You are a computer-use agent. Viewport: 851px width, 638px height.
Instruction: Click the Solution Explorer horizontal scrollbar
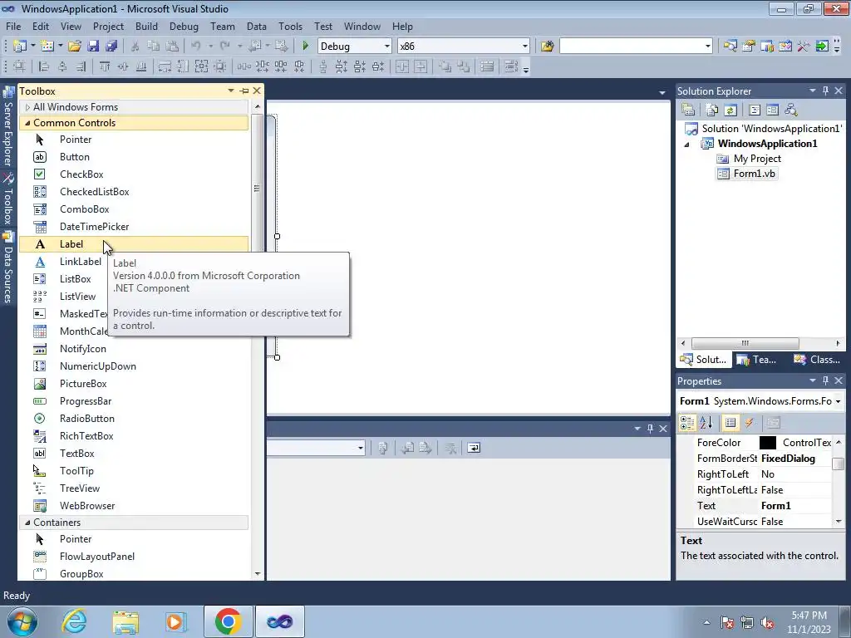point(745,343)
